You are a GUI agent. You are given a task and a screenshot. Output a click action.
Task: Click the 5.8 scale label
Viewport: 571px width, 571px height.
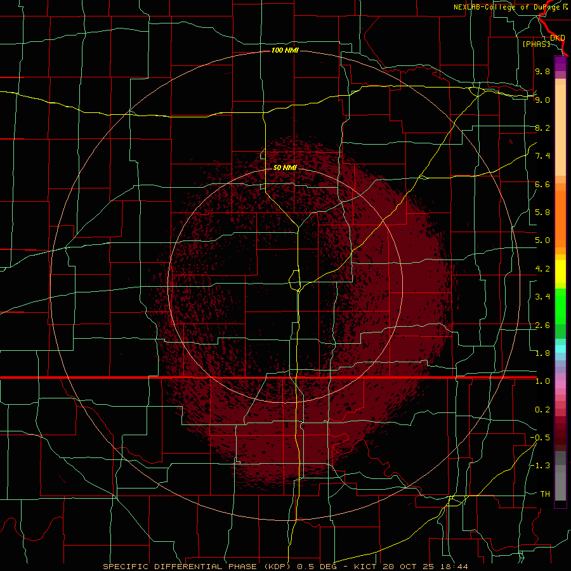[542, 213]
